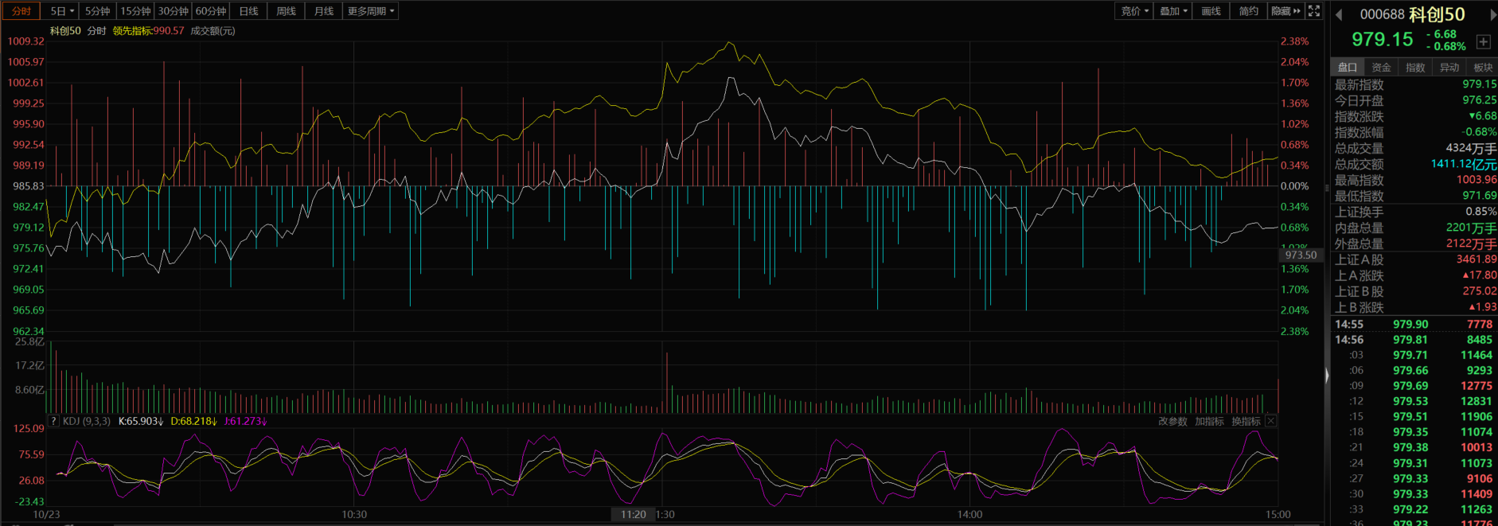Click 换指标 to change indicator
This screenshot has width=1498, height=526.
[x=1246, y=421]
